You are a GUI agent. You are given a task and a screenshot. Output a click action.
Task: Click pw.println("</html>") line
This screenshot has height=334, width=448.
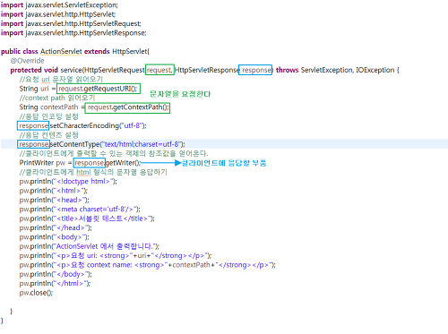pyautogui.click(x=55, y=283)
